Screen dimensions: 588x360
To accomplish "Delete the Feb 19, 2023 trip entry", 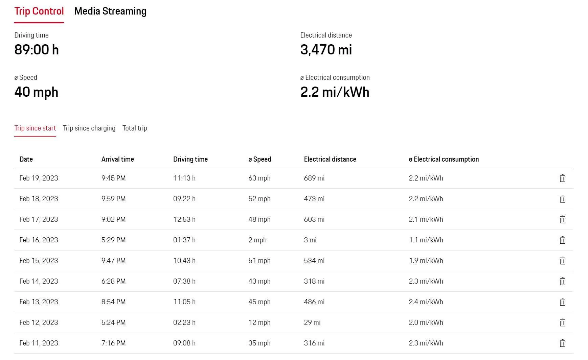I will 562,178.
